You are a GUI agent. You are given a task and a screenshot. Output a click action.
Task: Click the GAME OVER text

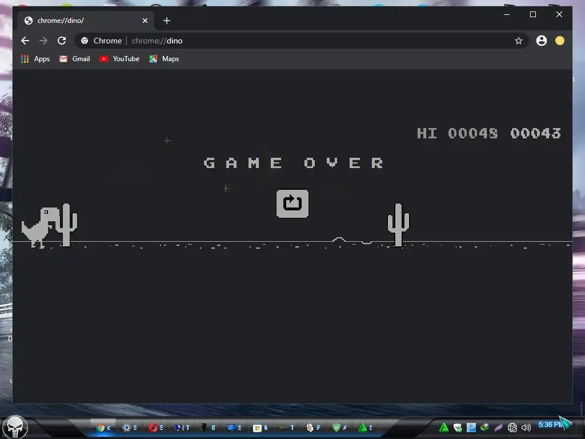point(294,163)
